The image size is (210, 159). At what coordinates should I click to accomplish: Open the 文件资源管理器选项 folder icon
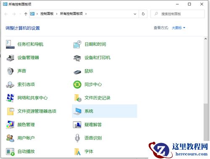(10, 111)
